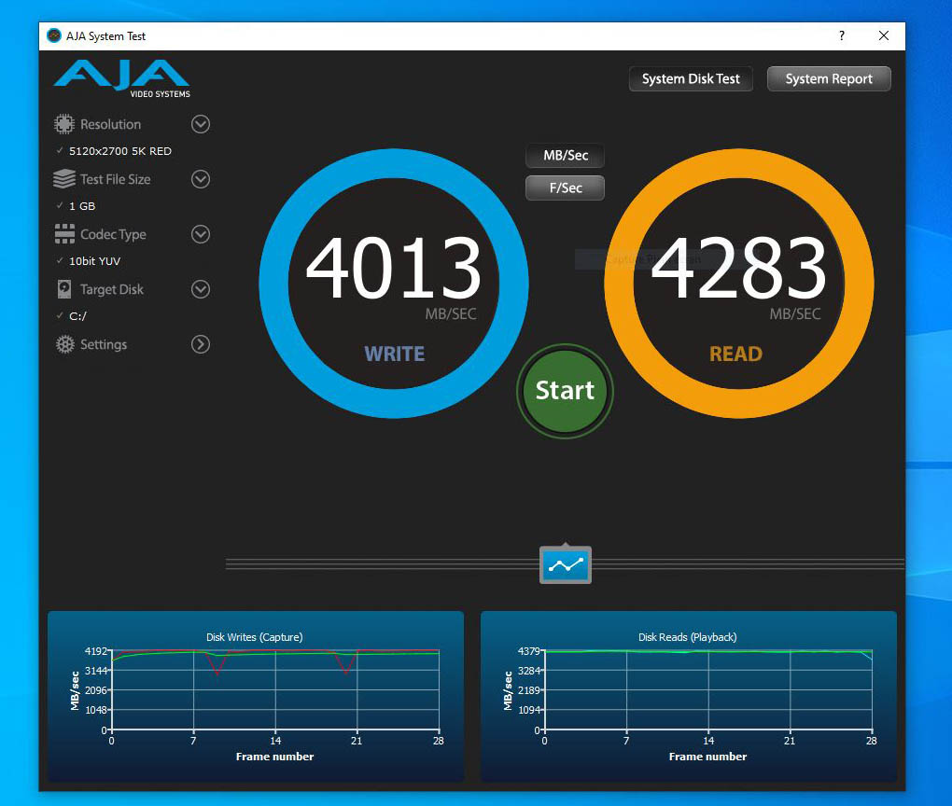
Task: Select MB/Sec display units
Action: (566, 156)
